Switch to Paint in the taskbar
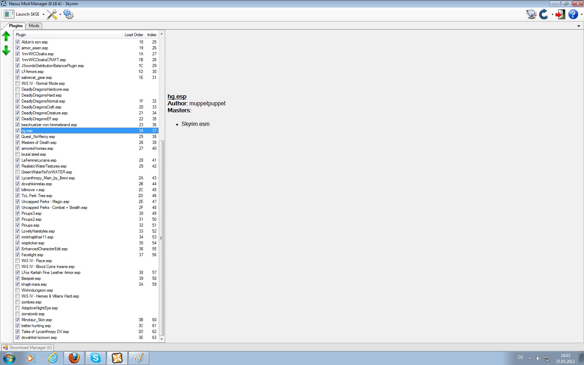The height and width of the screenshot is (365, 584). [139, 358]
